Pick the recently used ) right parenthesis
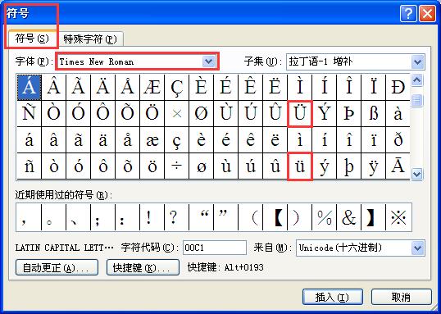Viewport: 441px width, 314px height. (x=300, y=217)
